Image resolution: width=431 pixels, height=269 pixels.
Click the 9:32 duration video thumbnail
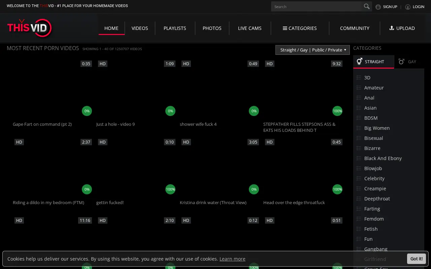(303, 88)
